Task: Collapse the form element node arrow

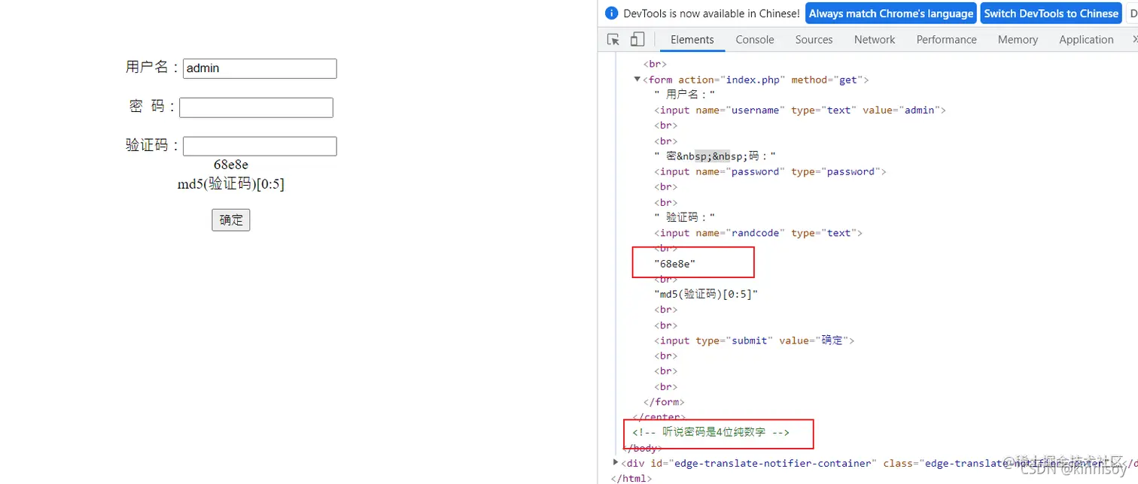Action: [637, 80]
